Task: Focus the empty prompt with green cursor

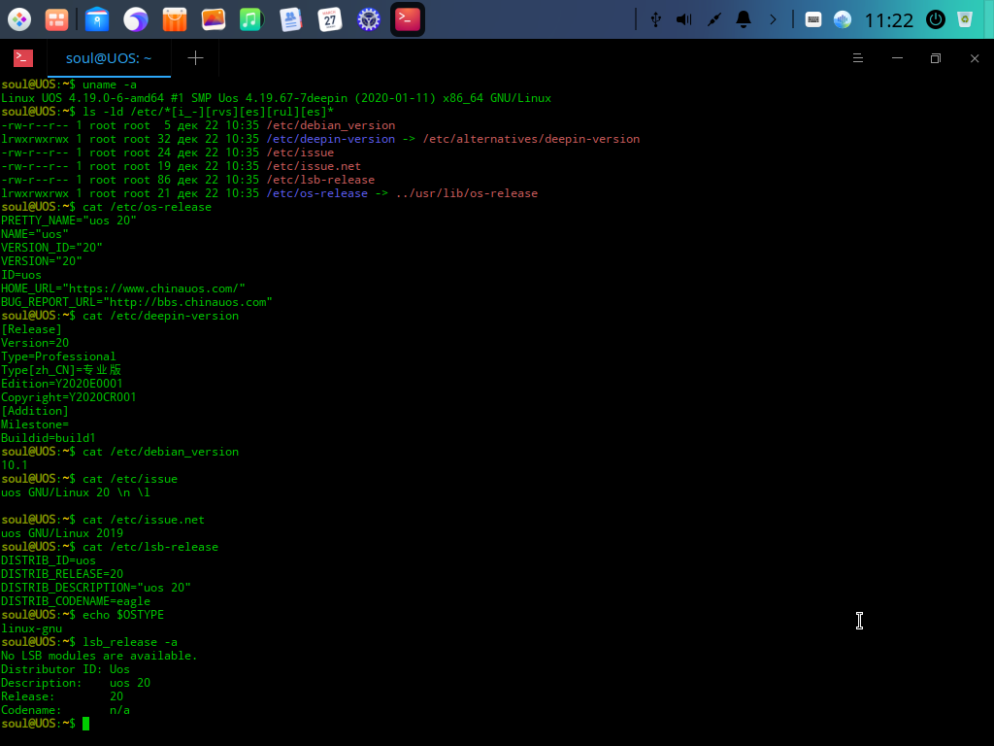Action: [85, 724]
